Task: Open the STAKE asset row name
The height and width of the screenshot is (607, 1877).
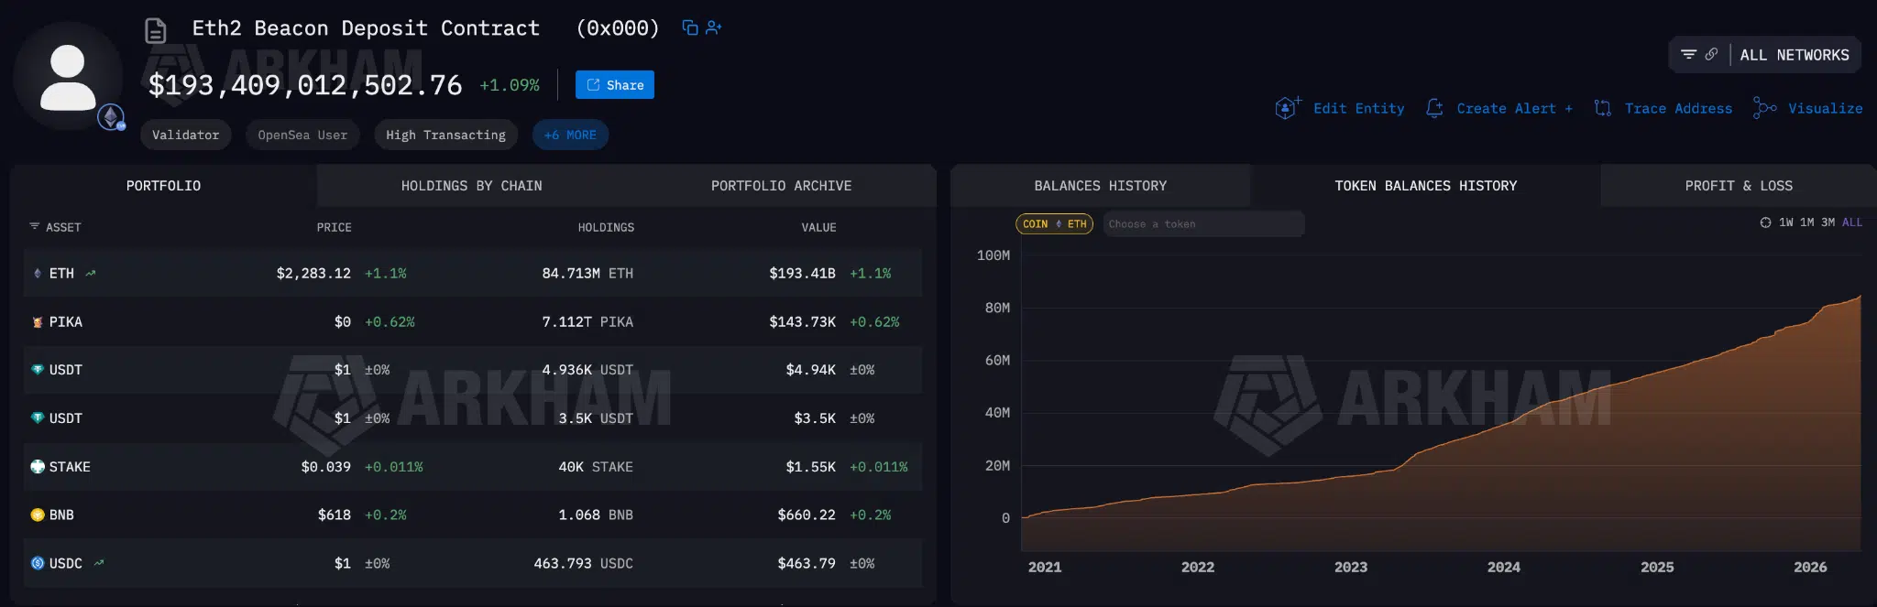Action: 70,467
